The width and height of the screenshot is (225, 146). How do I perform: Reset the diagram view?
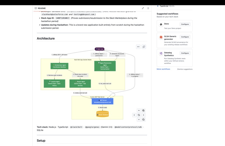(x=139, y=115)
